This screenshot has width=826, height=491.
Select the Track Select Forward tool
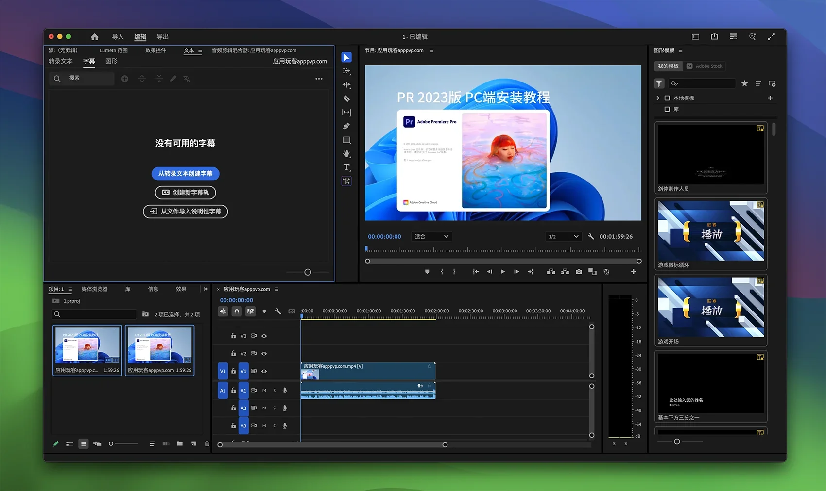tap(346, 71)
